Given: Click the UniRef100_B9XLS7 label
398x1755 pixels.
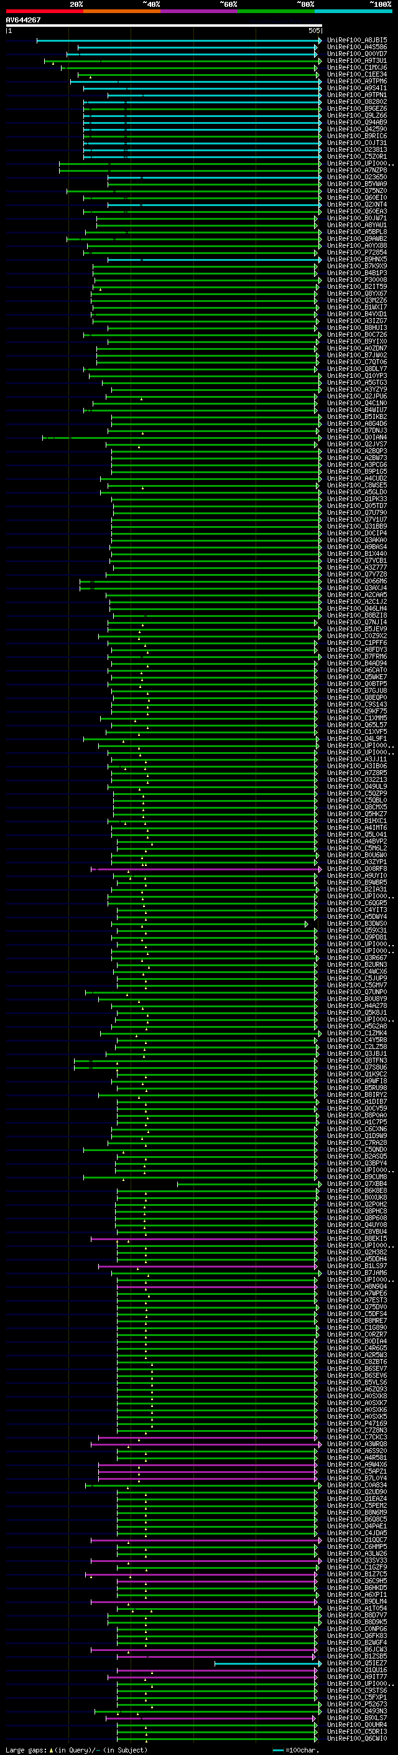Looking at the screenshot, I should [357, 1718].
